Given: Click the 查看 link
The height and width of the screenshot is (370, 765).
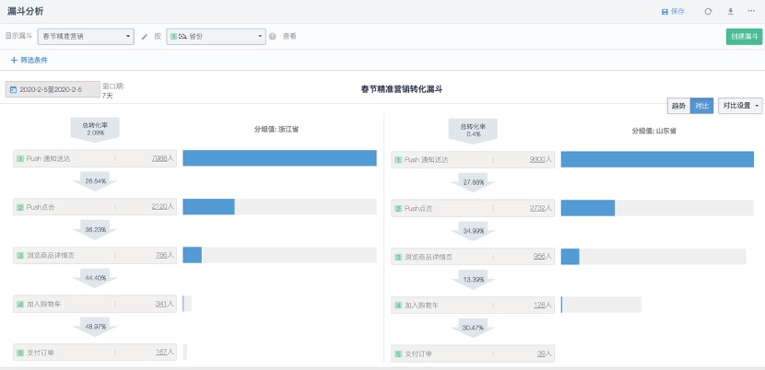Looking at the screenshot, I should tap(289, 37).
